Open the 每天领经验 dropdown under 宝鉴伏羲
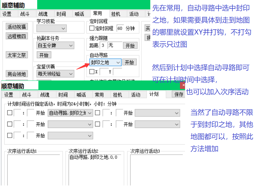The height and width of the screenshot is (187, 254). pos(55,74)
